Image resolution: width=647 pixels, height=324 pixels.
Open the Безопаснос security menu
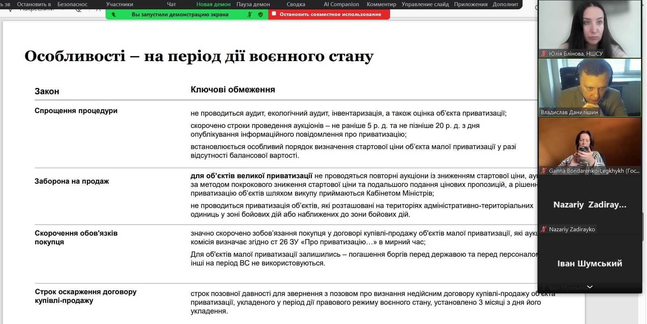(72, 4)
